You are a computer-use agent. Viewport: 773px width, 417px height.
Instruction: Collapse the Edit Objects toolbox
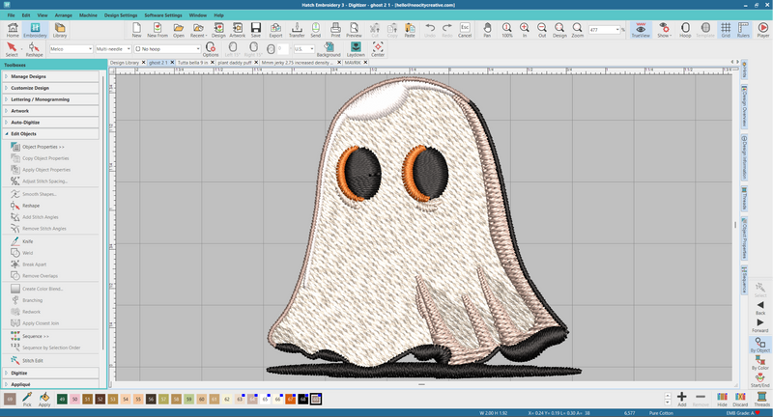(x=51, y=133)
